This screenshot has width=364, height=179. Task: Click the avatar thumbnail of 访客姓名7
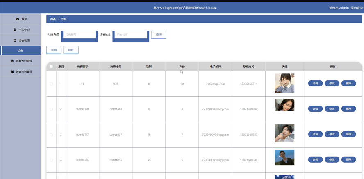click(x=284, y=133)
